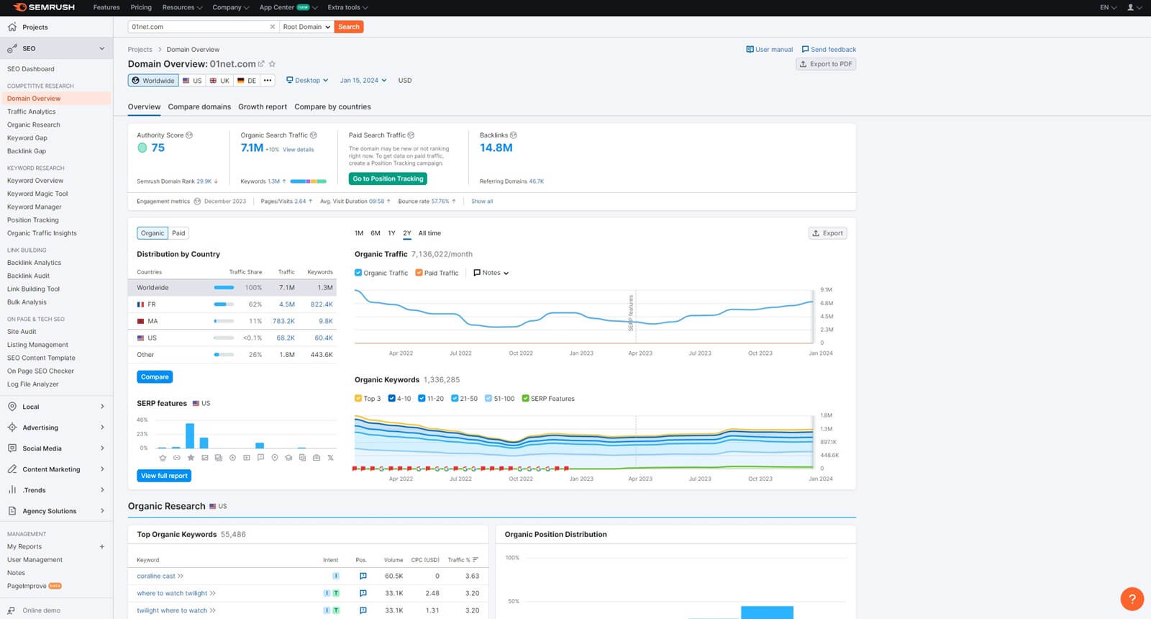Click the Agency Solutions document icon

click(x=12, y=511)
